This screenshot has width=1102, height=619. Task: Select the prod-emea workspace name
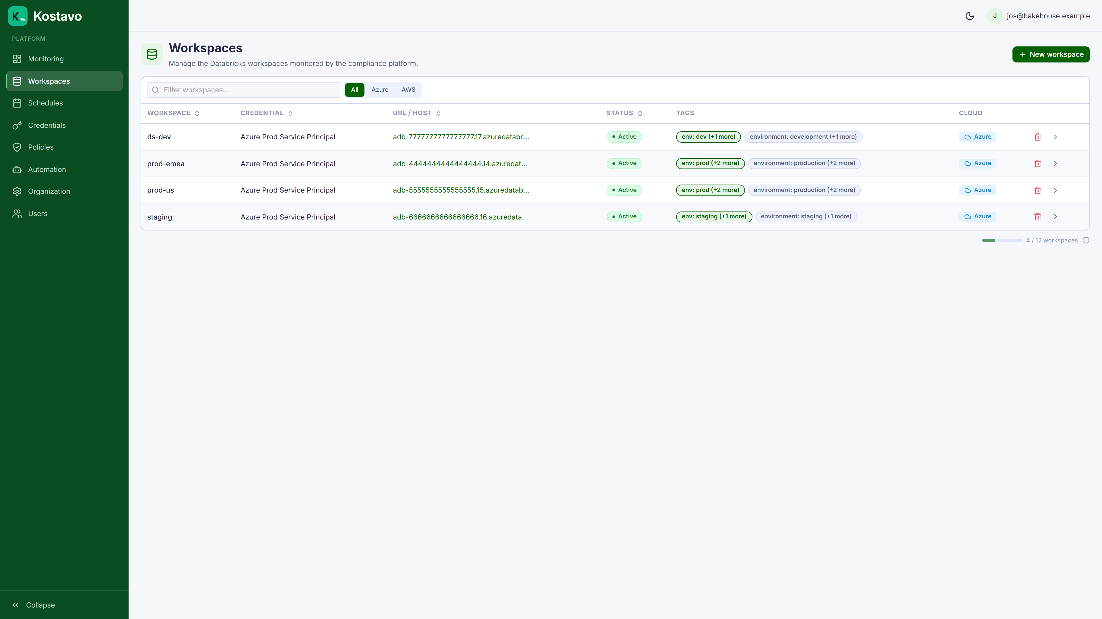click(166, 164)
